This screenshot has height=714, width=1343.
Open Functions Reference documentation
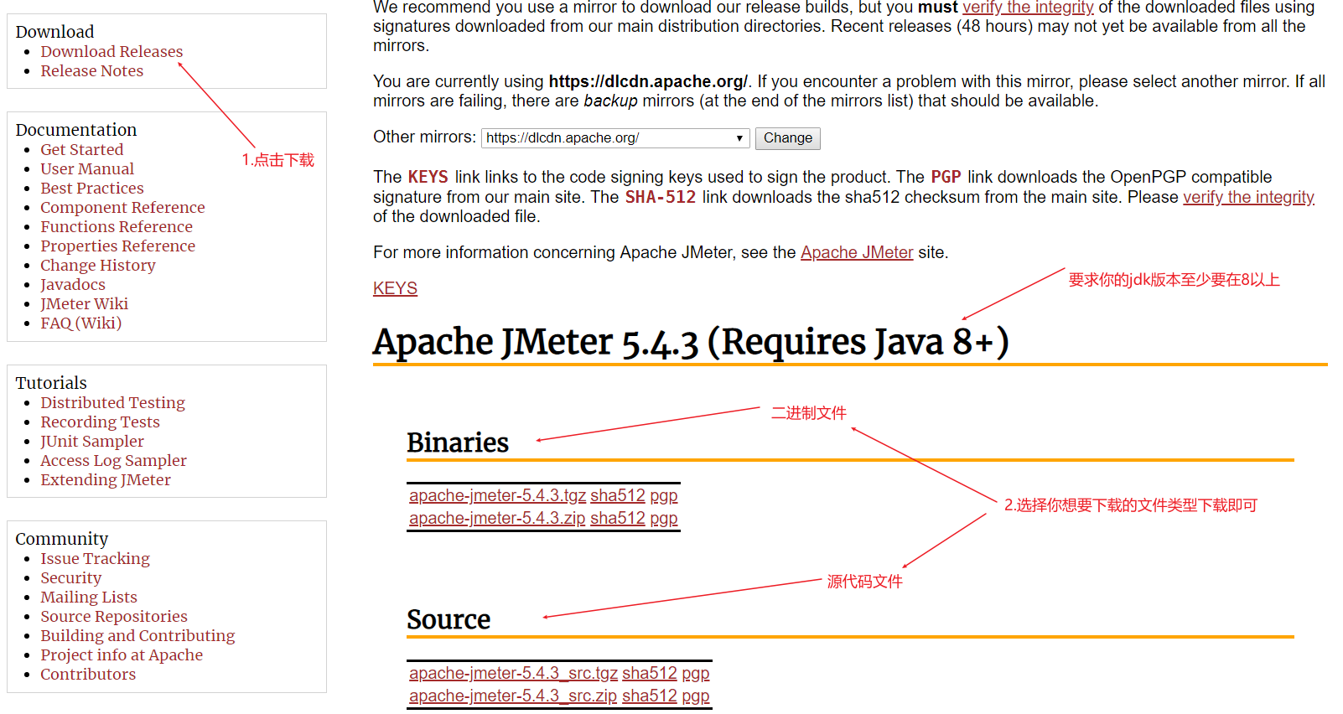(117, 226)
